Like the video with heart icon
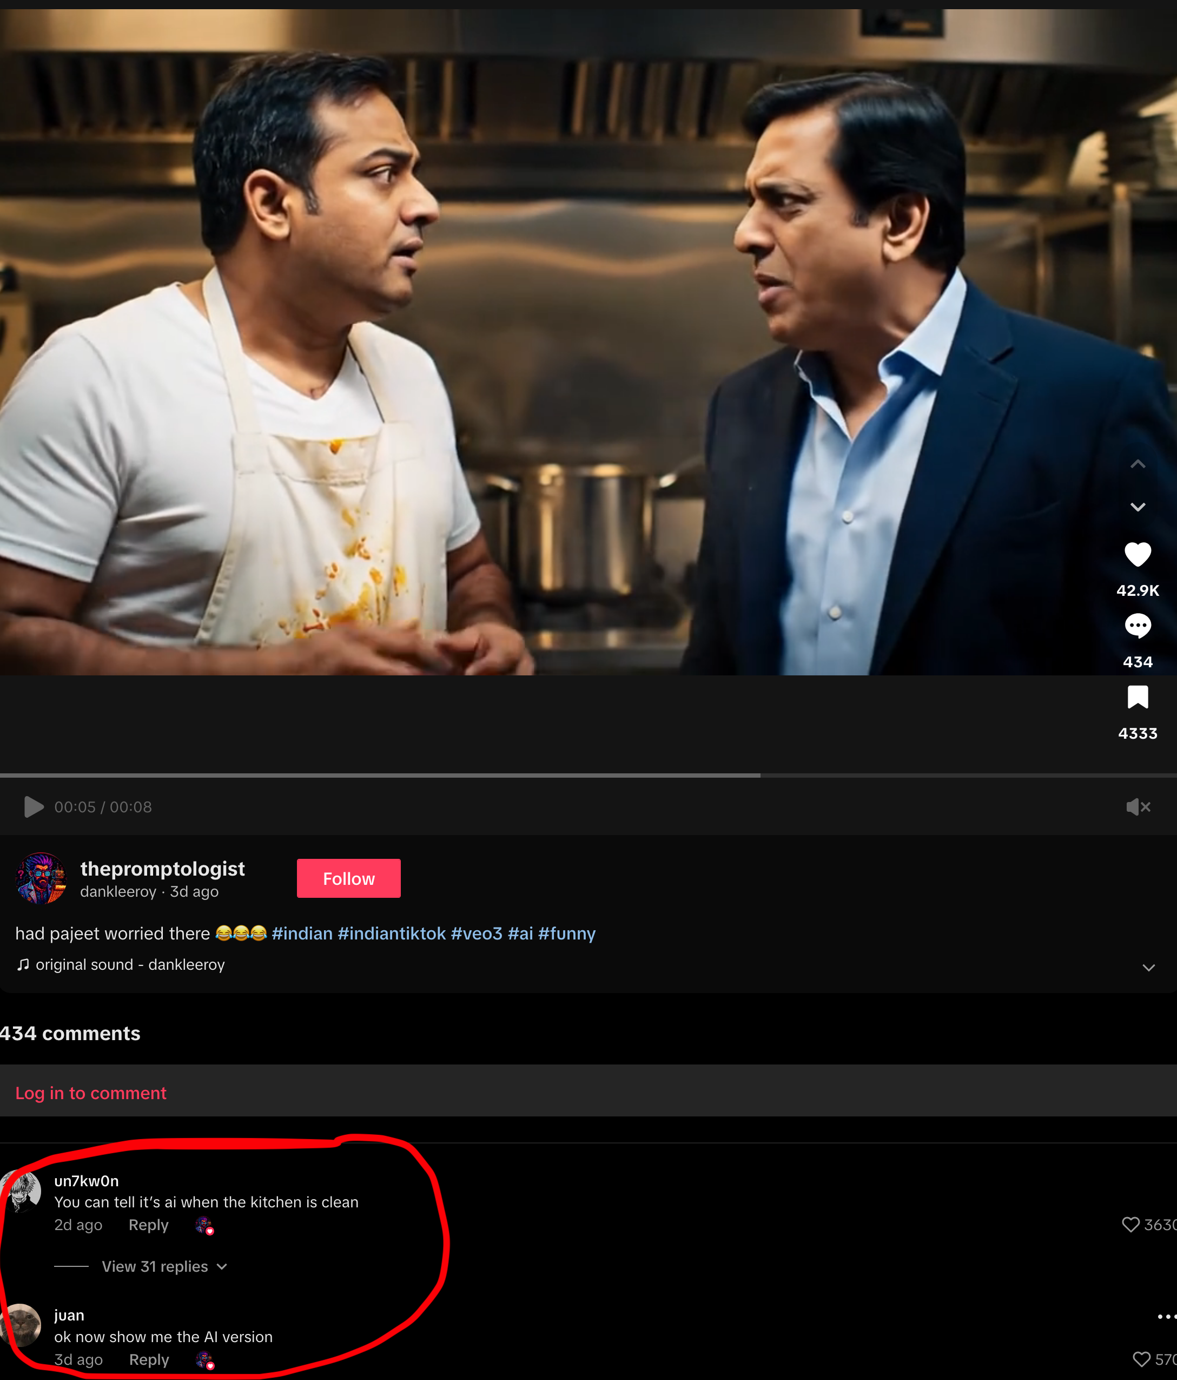The height and width of the screenshot is (1380, 1177). [x=1137, y=554]
